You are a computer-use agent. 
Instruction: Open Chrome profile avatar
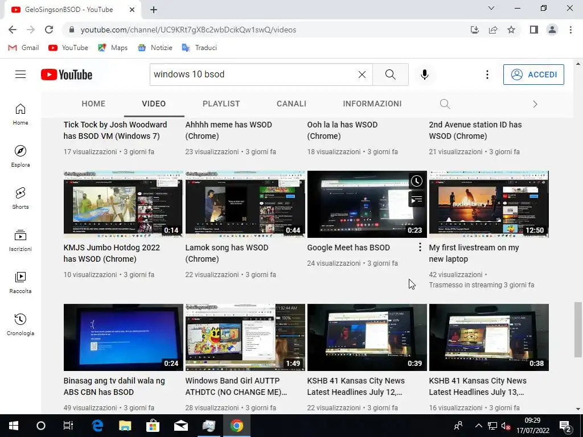(x=552, y=30)
